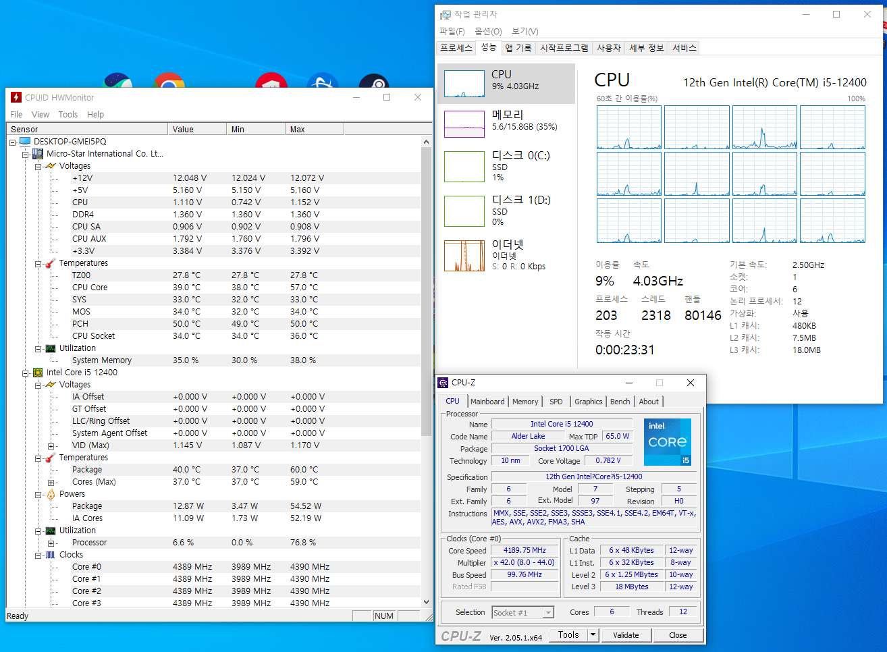Click the Clocks icon in HWMonitor tree

pyautogui.click(x=51, y=555)
